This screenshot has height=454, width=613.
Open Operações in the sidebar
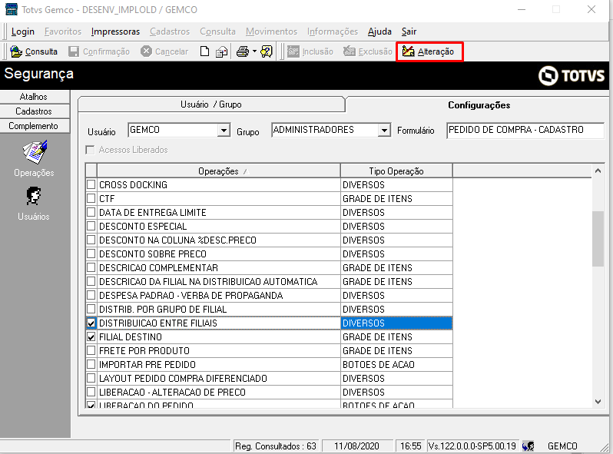click(34, 159)
